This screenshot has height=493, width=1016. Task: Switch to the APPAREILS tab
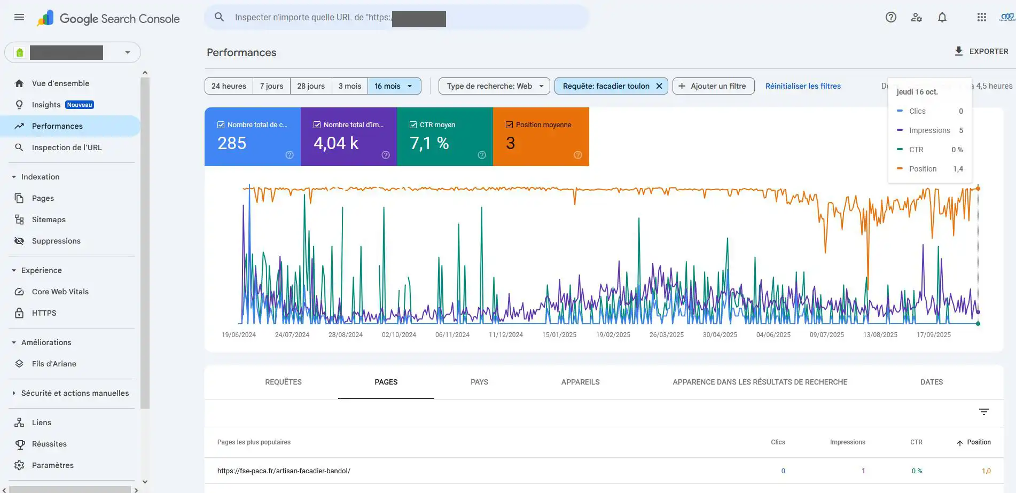(x=580, y=382)
